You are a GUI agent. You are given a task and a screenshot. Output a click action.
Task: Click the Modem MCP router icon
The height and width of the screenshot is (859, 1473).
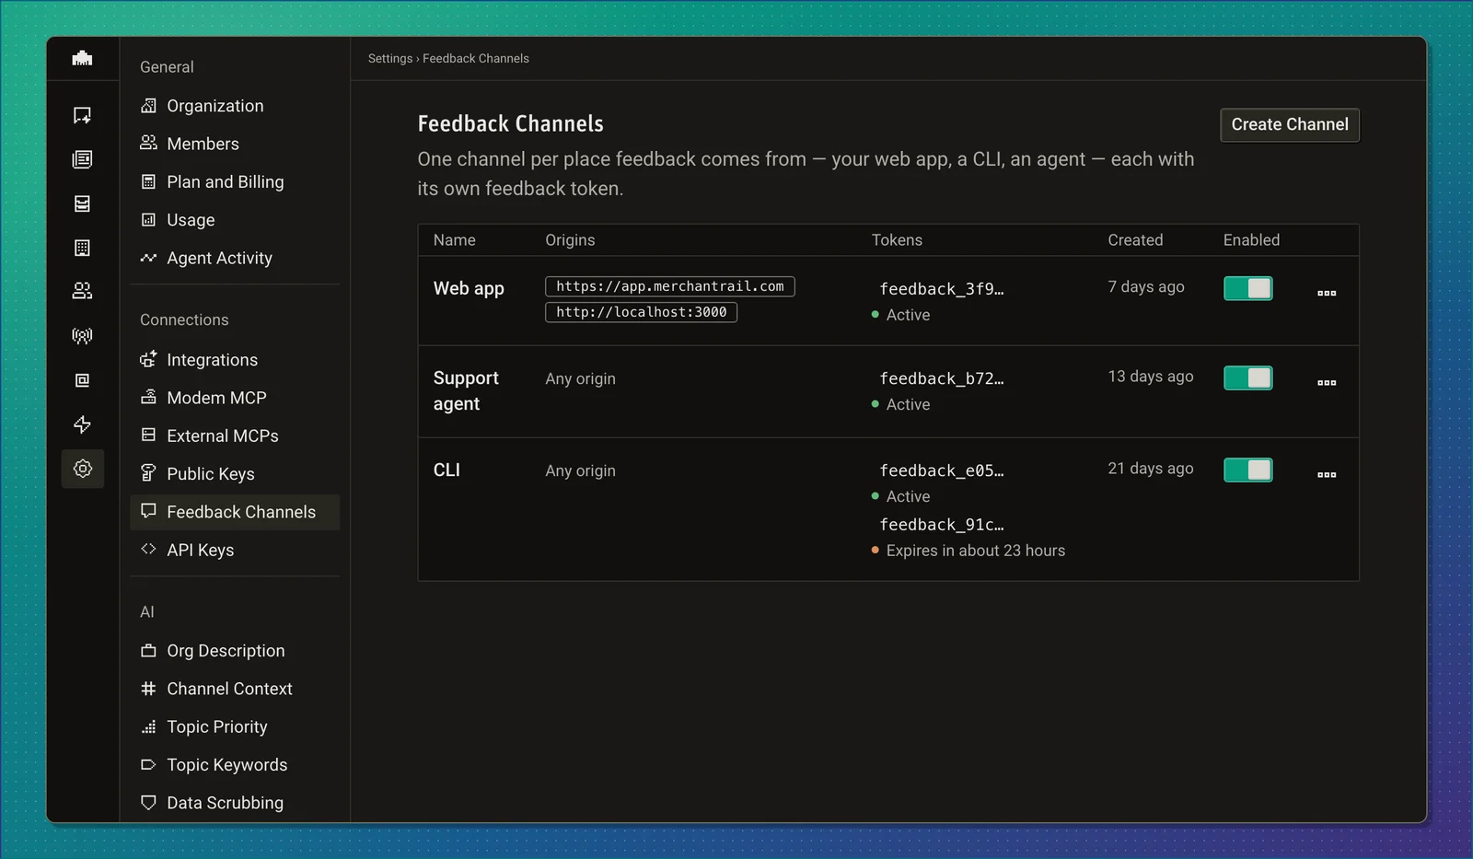point(148,397)
